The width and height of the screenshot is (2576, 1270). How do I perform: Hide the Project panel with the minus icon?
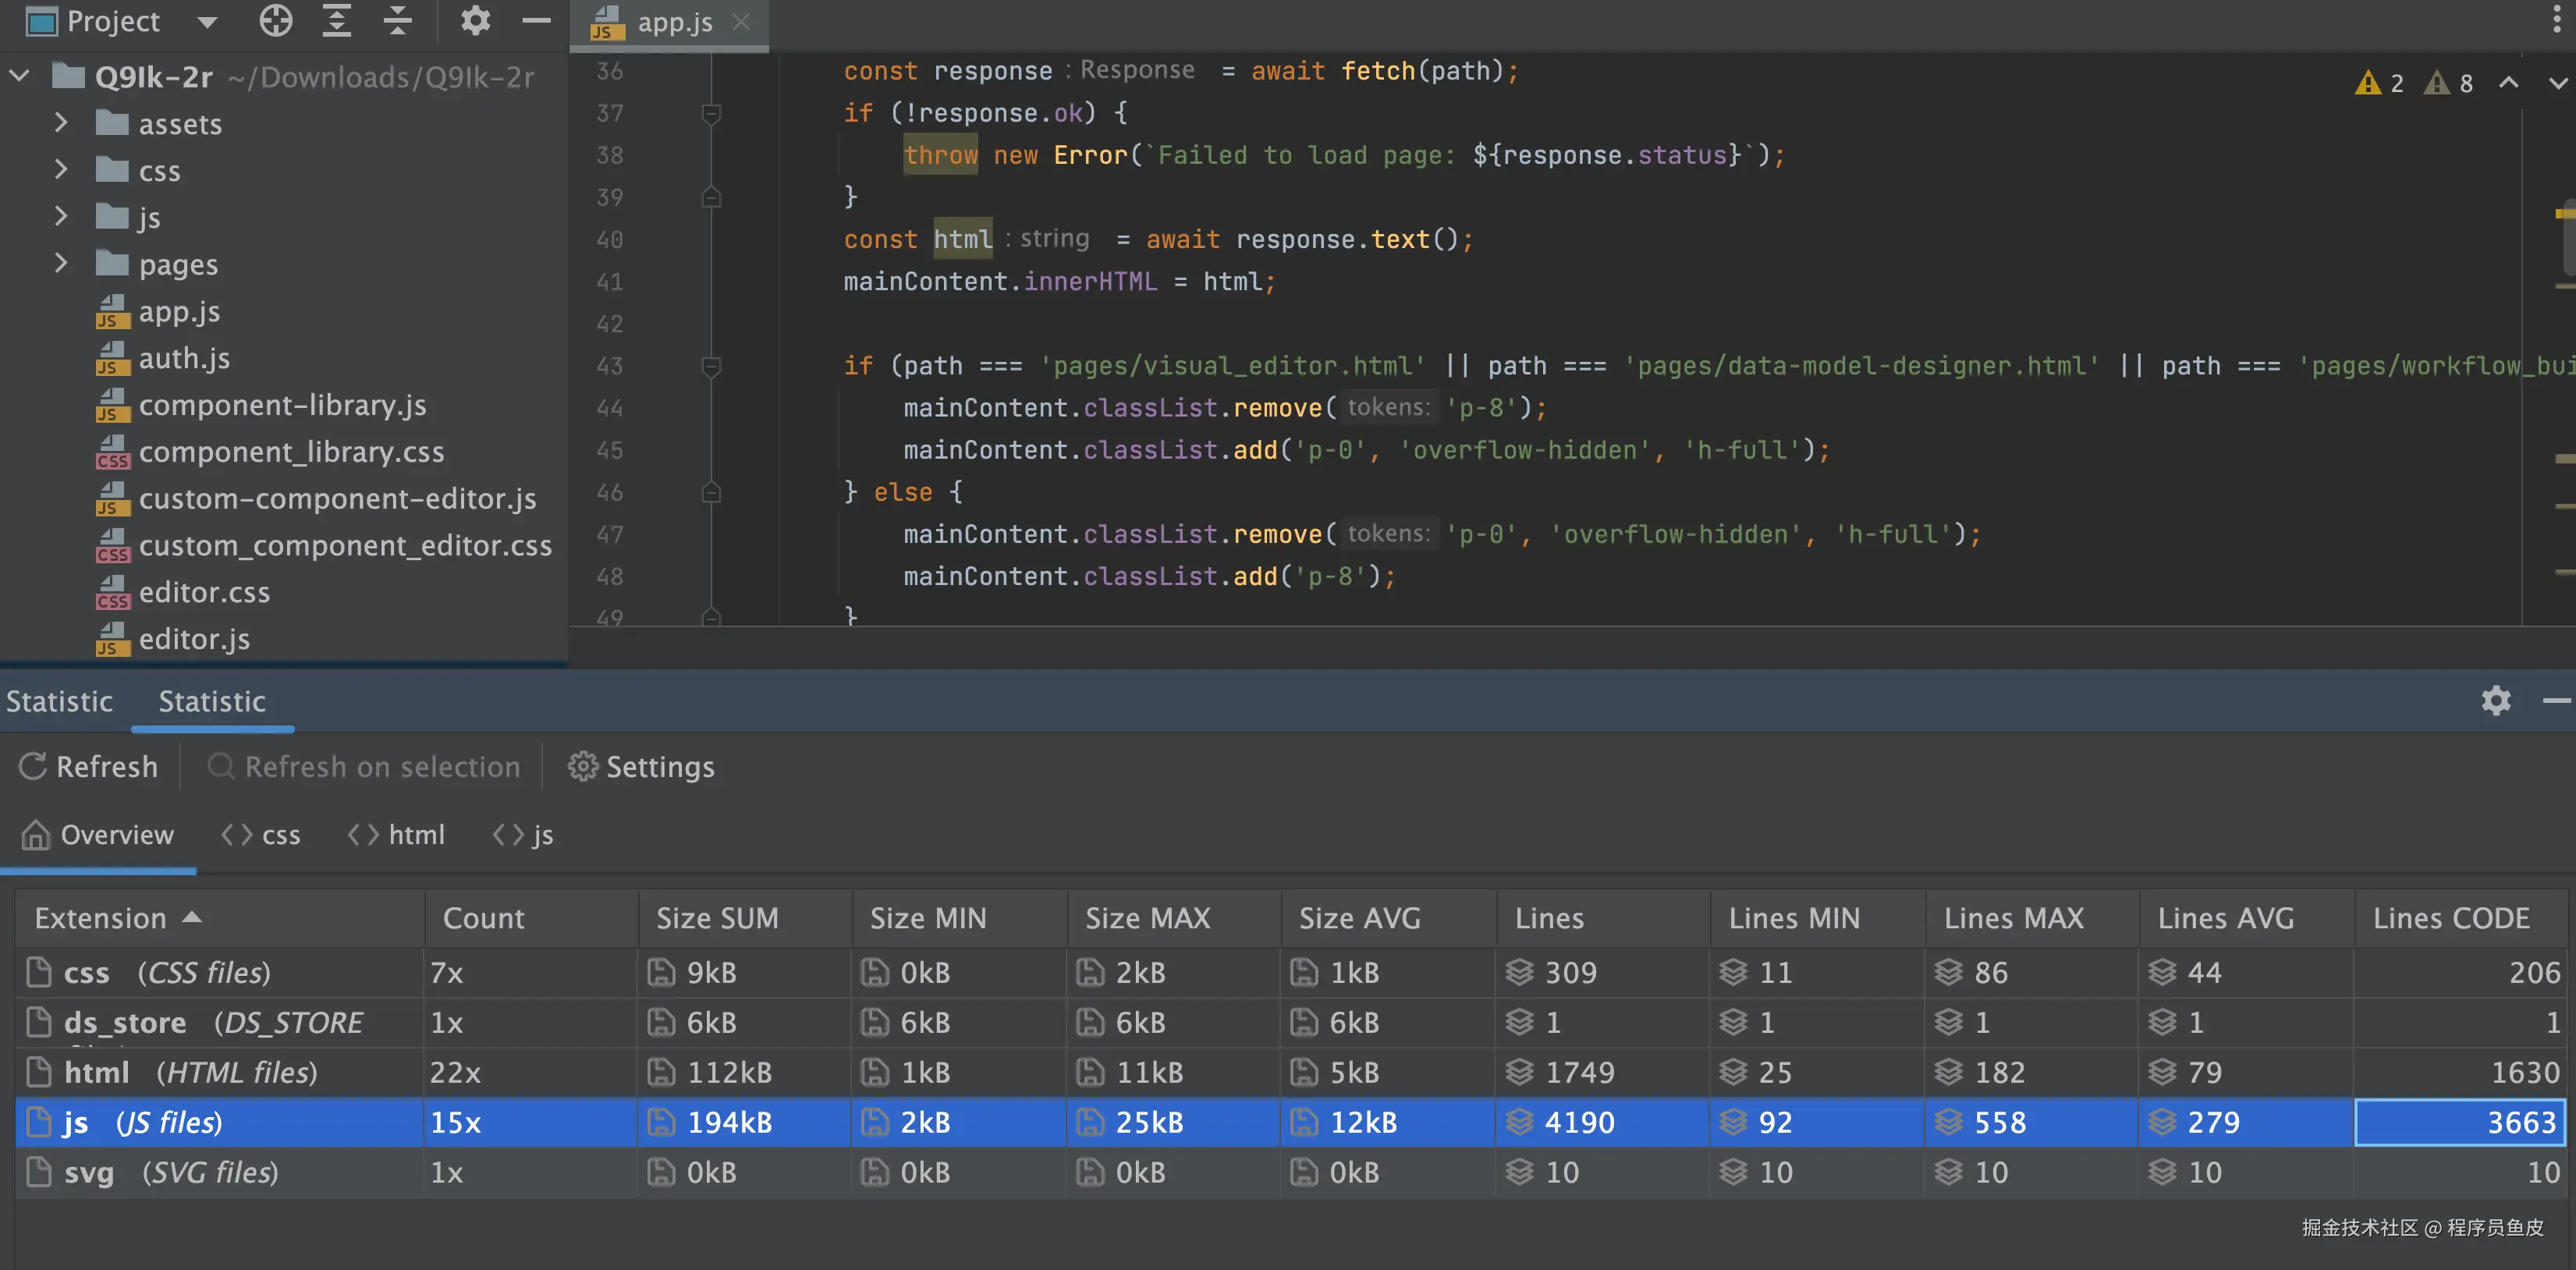(537, 21)
